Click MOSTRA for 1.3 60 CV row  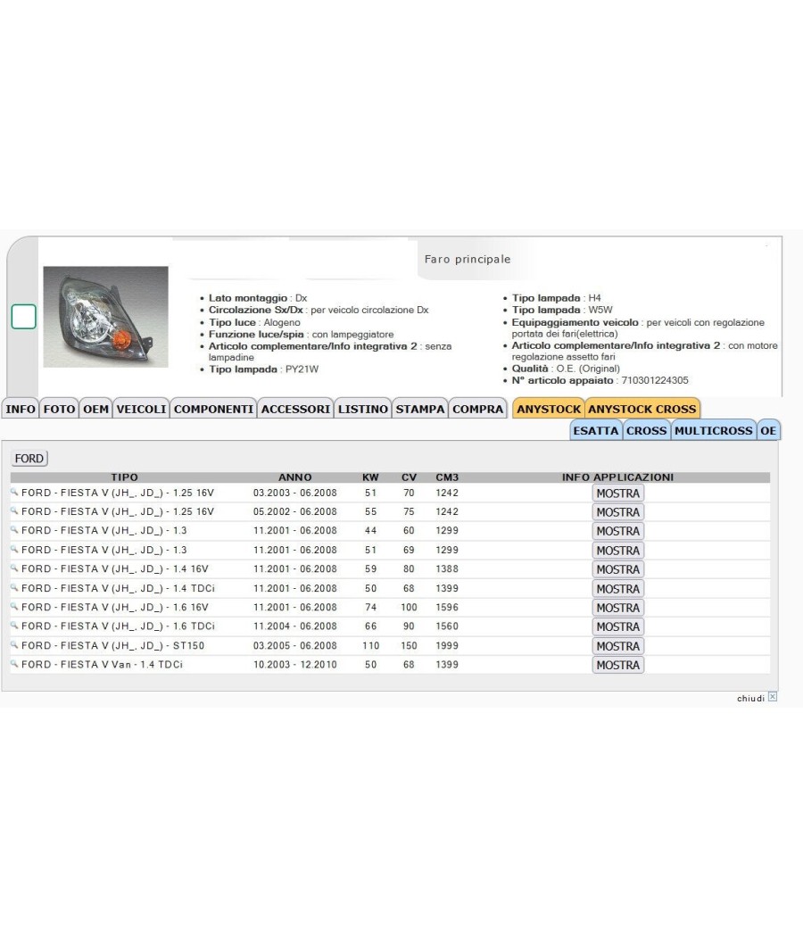pyautogui.click(x=617, y=531)
